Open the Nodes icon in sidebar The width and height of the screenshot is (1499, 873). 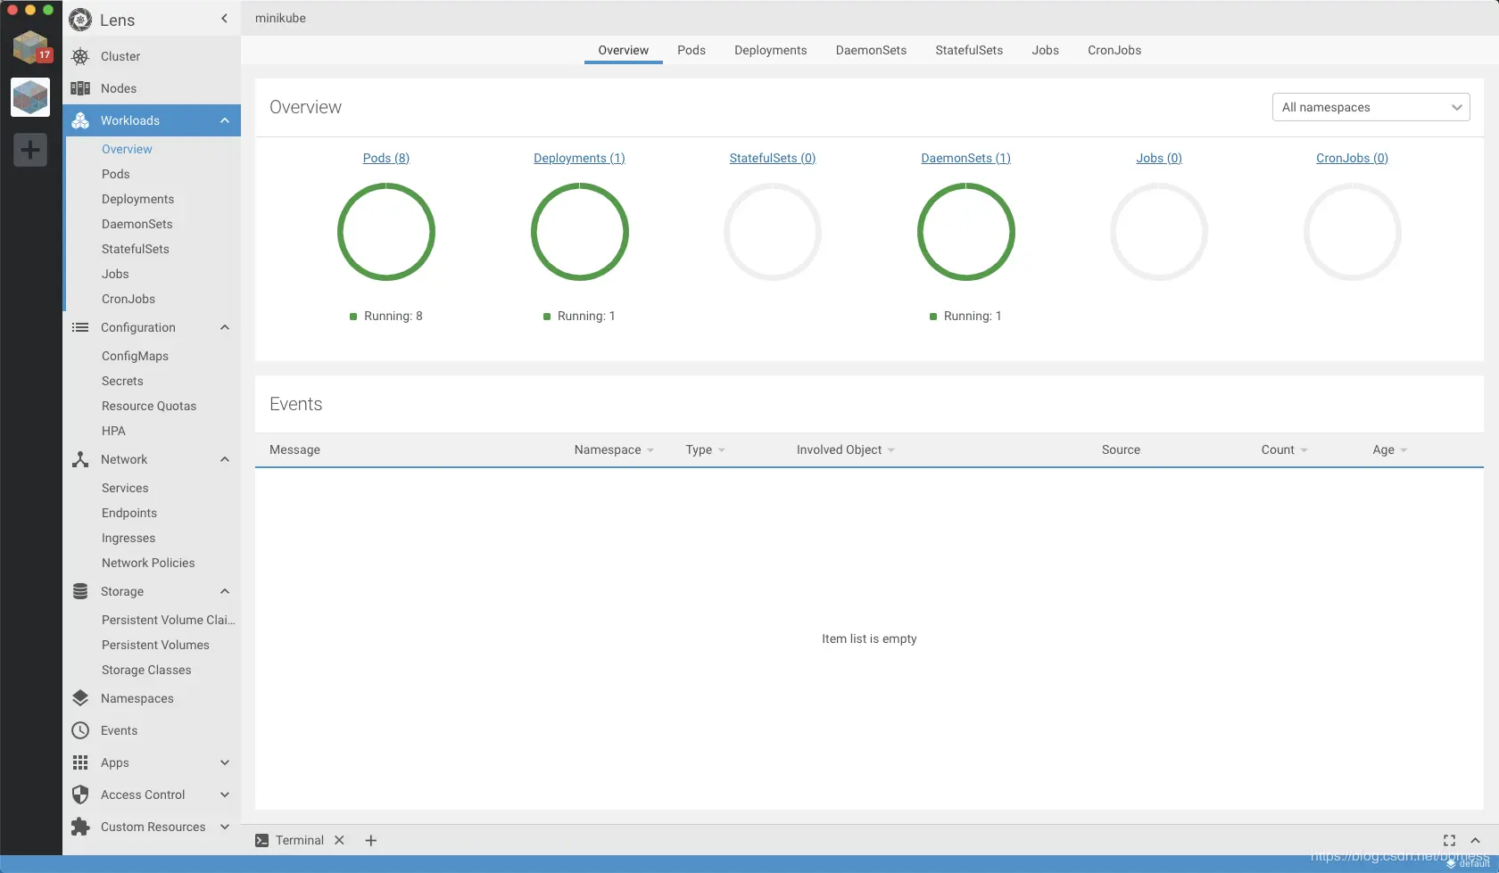[x=80, y=88]
